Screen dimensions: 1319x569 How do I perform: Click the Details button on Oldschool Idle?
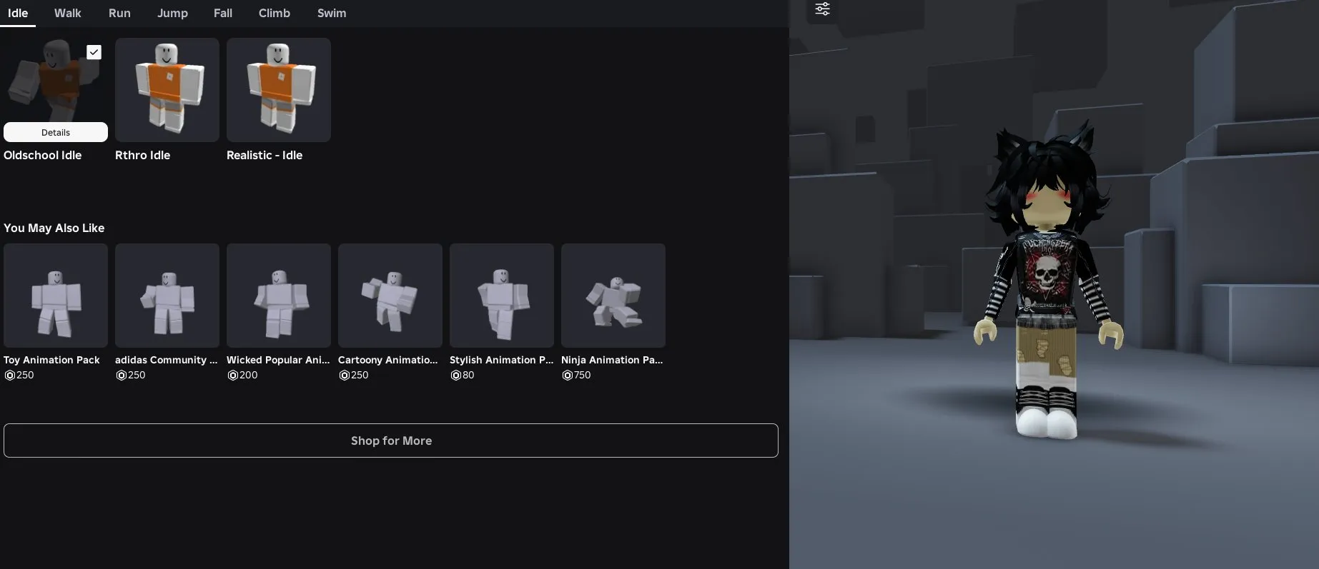[x=56, y=132]
